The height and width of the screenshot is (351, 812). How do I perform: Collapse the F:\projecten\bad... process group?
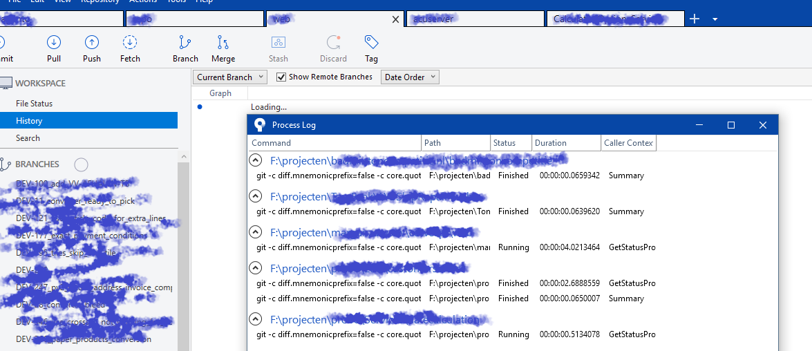coord(255,160)
